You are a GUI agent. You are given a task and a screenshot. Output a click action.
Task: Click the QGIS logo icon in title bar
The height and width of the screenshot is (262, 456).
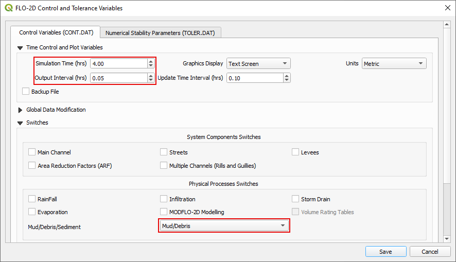click(x=9, y=8)
